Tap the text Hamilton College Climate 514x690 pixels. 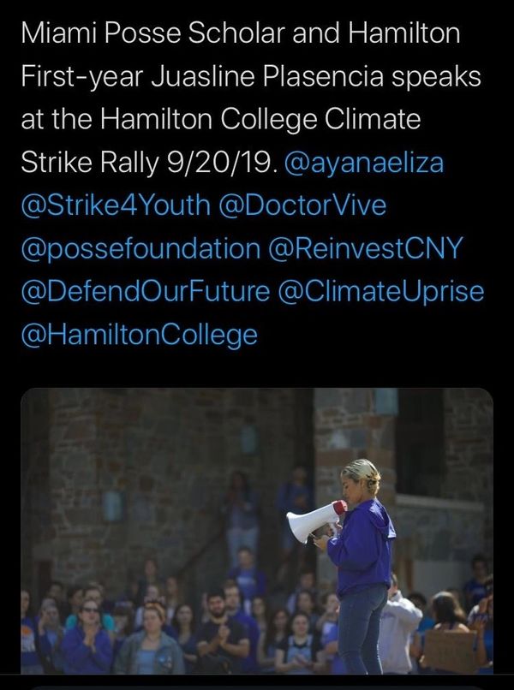click(x=260, y=120)
